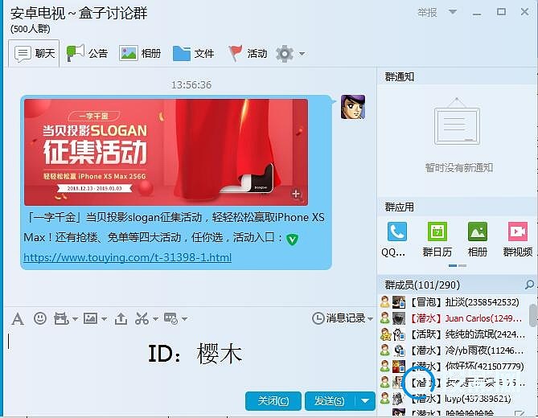Click the upload file icon
The image size is (538, 418).
point(121,319)
